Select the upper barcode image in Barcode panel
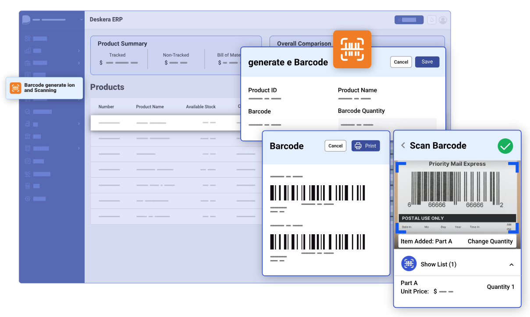Viewport: 530px width, 317px height. [317, 193]
